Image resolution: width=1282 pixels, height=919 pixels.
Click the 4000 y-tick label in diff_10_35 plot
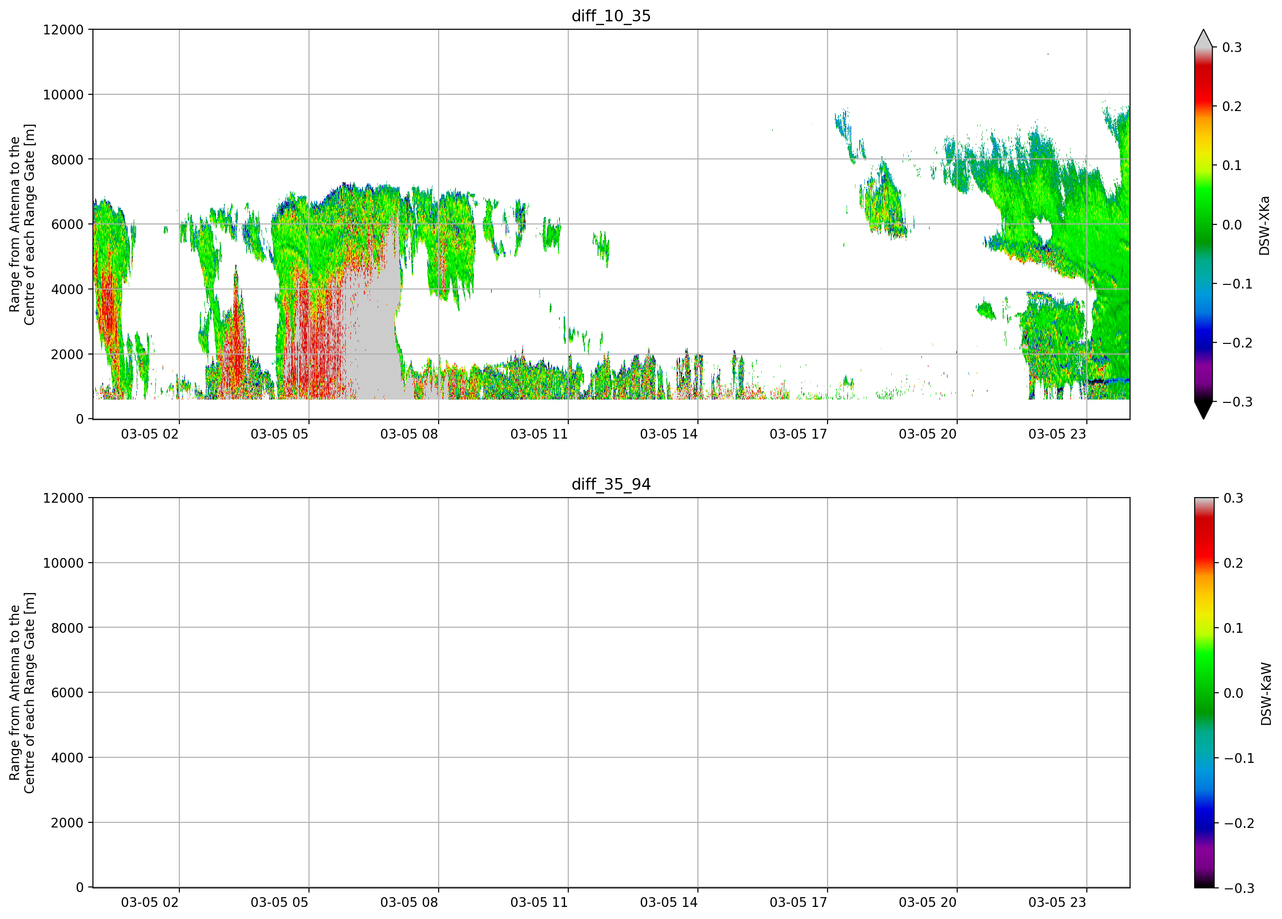coord(67,289)
